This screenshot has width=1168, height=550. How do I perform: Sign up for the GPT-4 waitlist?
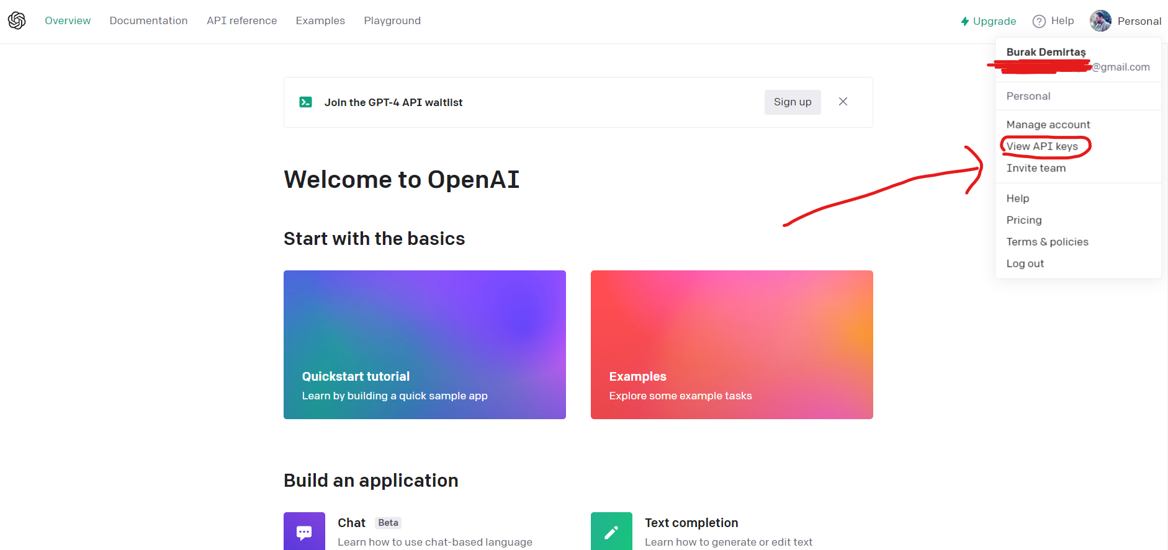tap(793, 102)
